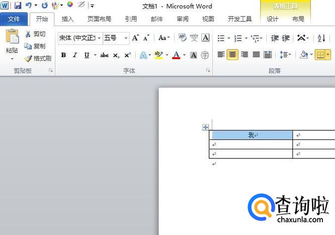The image size is (335, 235).
Task: Click the Distributed alignment icon
Action: point(268,55)
